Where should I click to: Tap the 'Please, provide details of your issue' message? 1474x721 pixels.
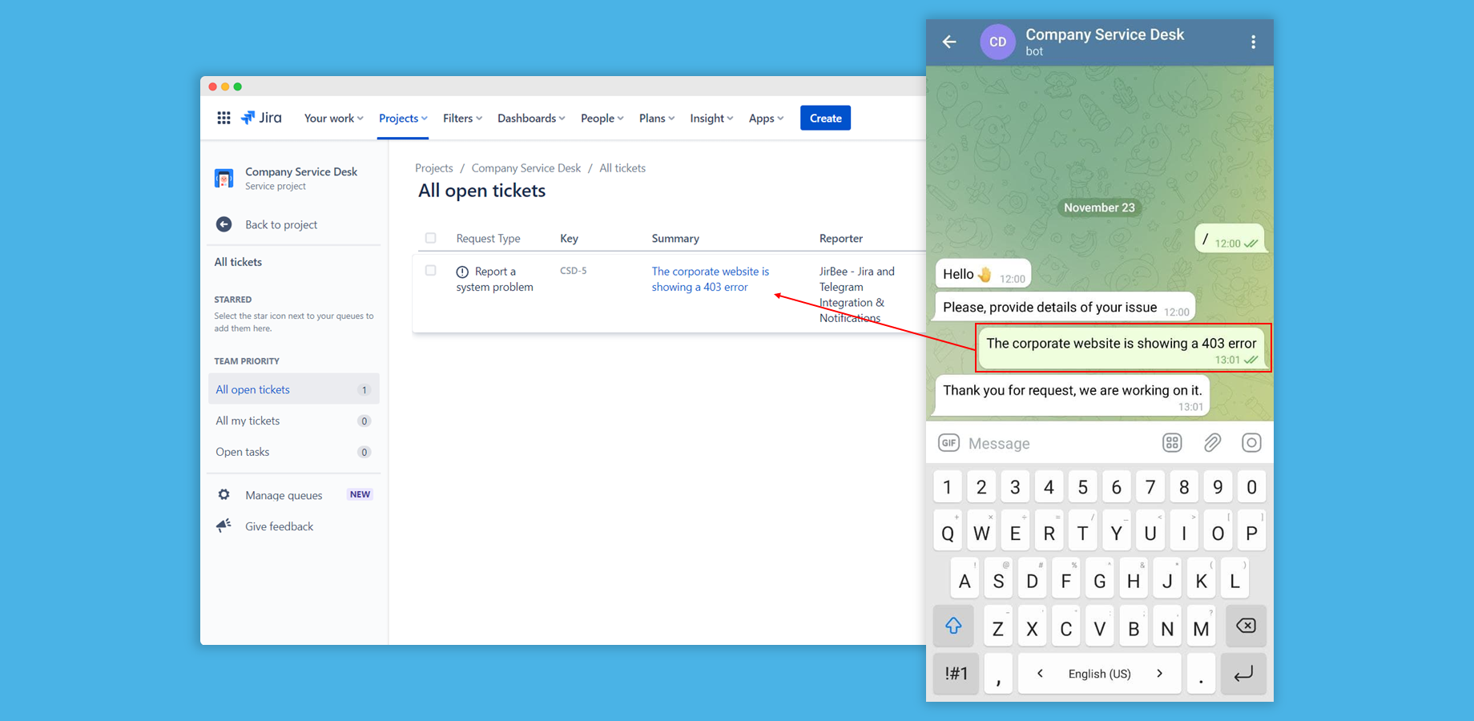click(1065, 308)
